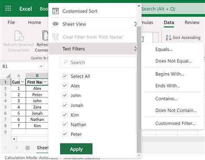Uncheck the Jonah checkbox

(x=65, y=105)
